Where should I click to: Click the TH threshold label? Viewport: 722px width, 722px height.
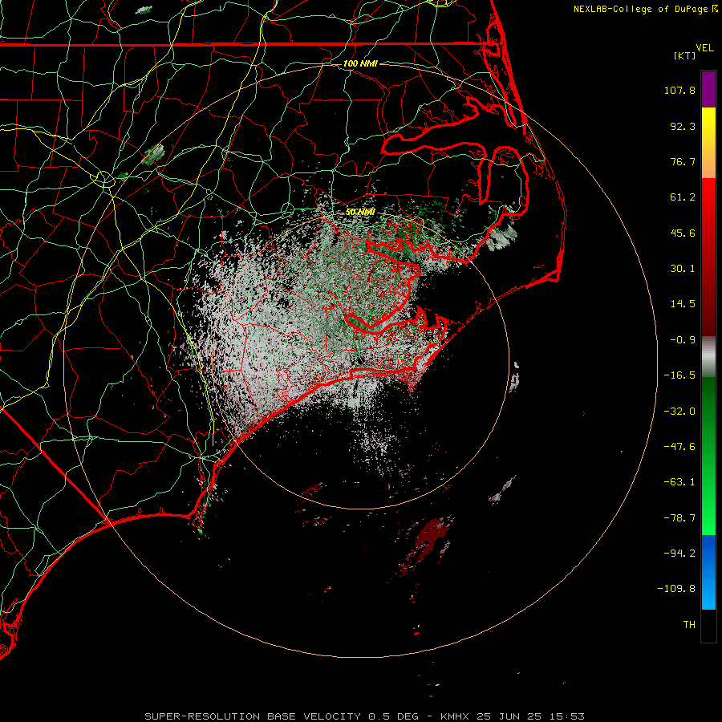[689, 625]
